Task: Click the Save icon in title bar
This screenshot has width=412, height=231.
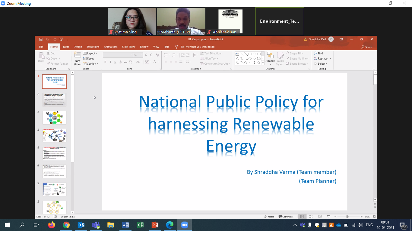Action: [41, 39]
